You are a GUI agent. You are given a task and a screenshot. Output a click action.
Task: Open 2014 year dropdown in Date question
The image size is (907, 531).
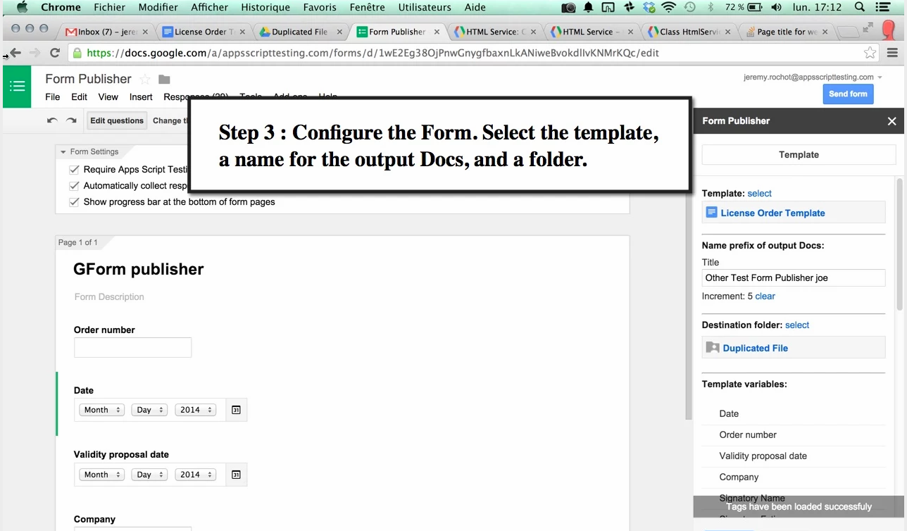coord(195,410)
